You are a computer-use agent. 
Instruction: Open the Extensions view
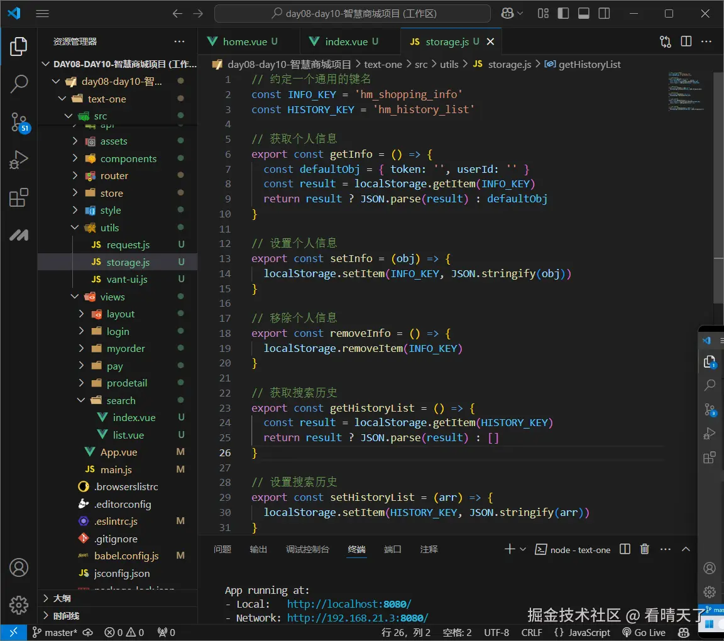(x=19, y=198)
